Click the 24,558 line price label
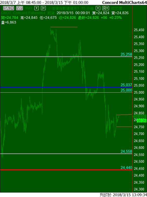 126,151
